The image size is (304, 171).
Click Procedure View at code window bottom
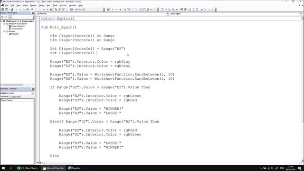point(38,163)
